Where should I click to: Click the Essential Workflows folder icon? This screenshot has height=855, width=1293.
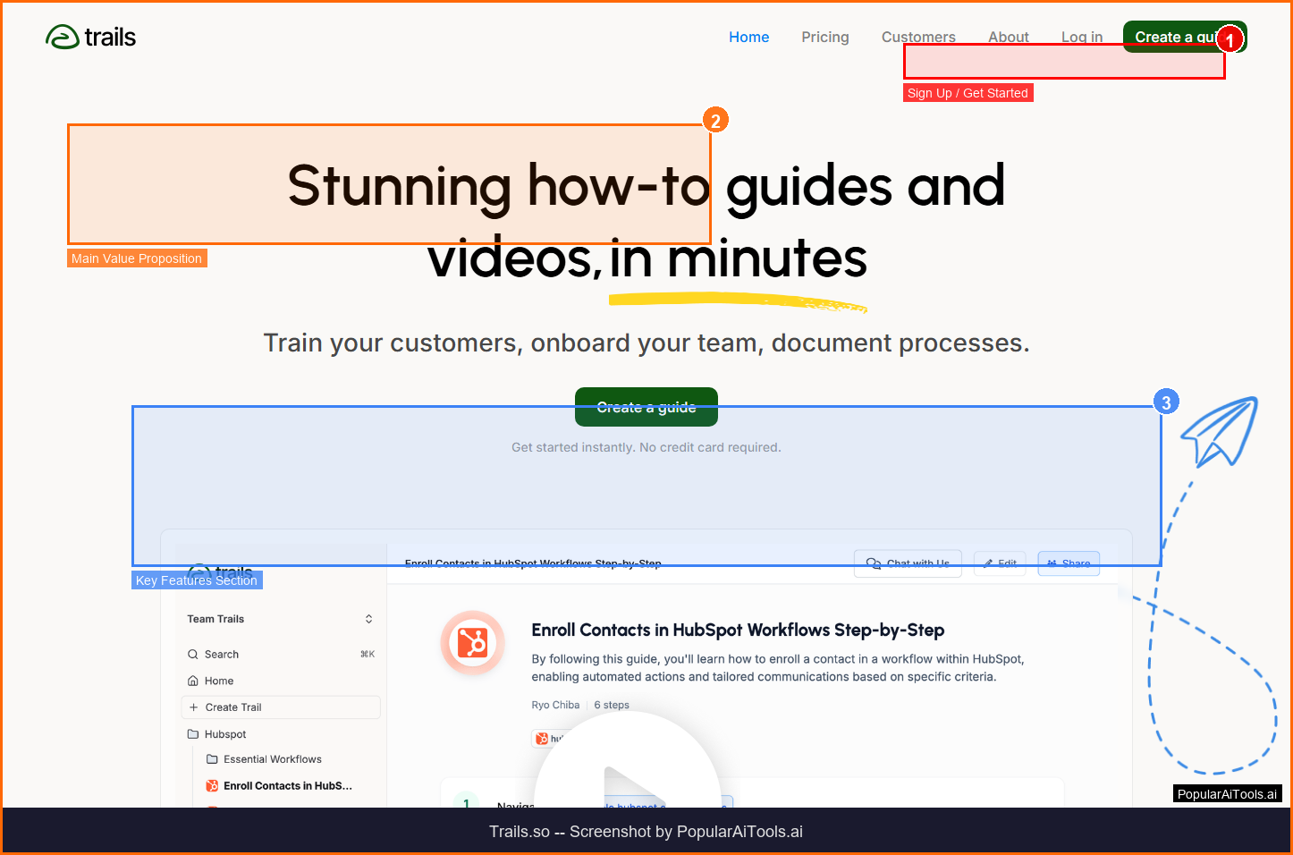tap(212, 759)
